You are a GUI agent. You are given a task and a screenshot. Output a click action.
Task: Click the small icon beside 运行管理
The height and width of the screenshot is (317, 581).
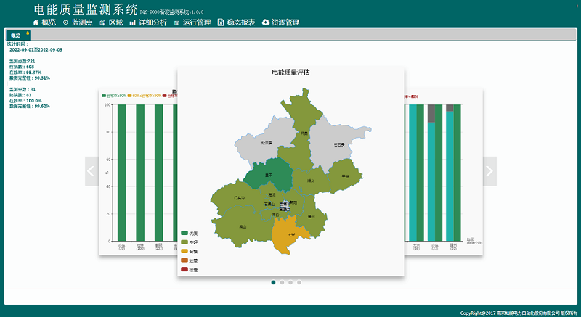click(x=176, y=22)
